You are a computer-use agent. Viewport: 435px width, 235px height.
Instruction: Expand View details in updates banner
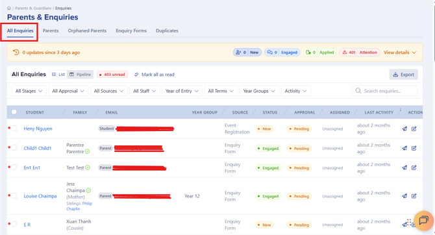[400, 53]
